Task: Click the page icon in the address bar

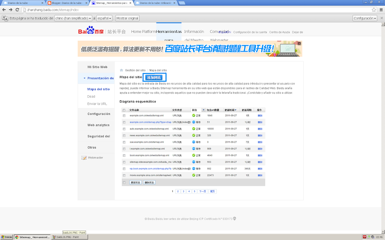Action: (24, 10)
